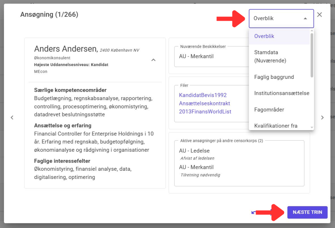The width and height of the screenshot is (335, 228).
Task: Choose Stamdata (Nuværende) from the list
Action: (270, 56)
